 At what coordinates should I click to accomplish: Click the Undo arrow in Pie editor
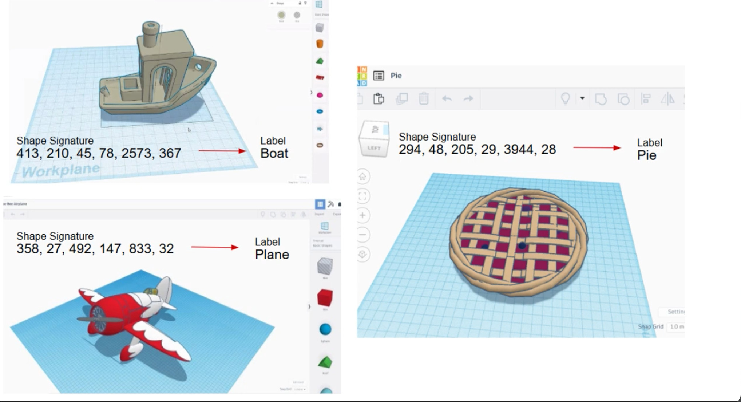447,98
